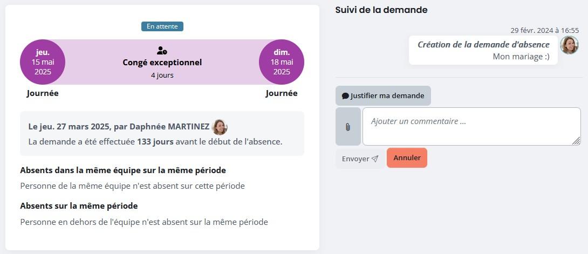Click the start date circle jeu. 15 mai
The width and height of the screenshot is (588, 254).
(x=43, y=62)
